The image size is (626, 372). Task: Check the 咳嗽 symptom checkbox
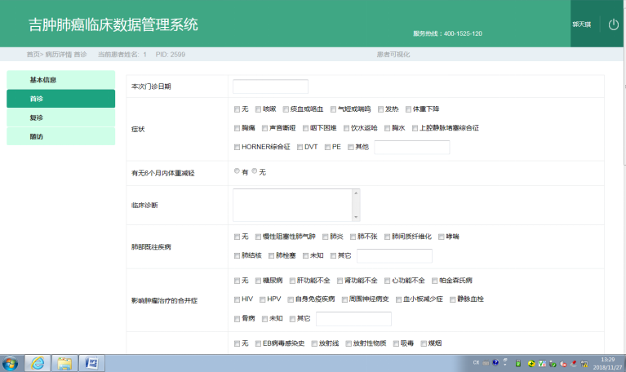258,108
